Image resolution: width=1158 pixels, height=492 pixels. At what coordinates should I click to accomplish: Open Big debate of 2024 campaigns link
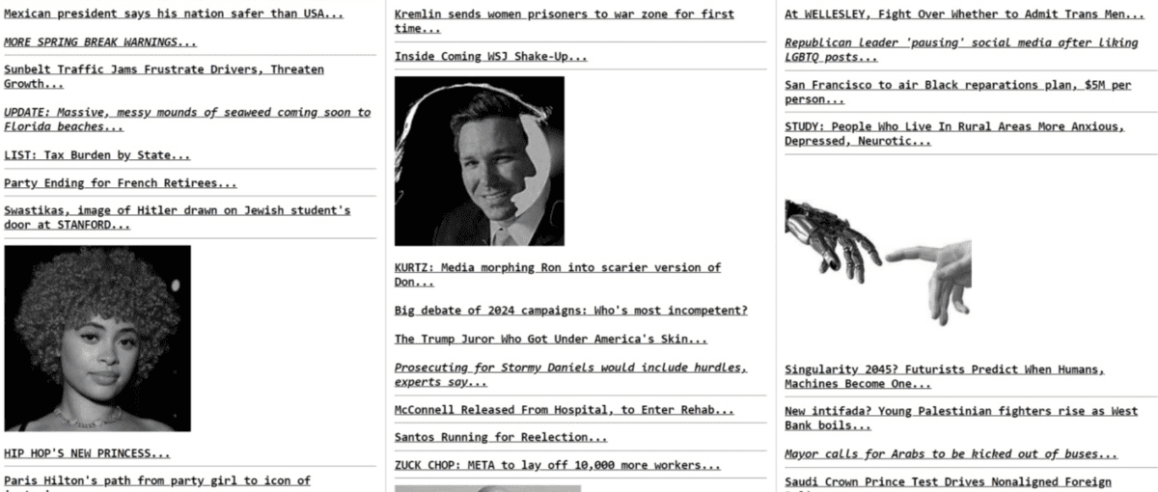[571, 311]
